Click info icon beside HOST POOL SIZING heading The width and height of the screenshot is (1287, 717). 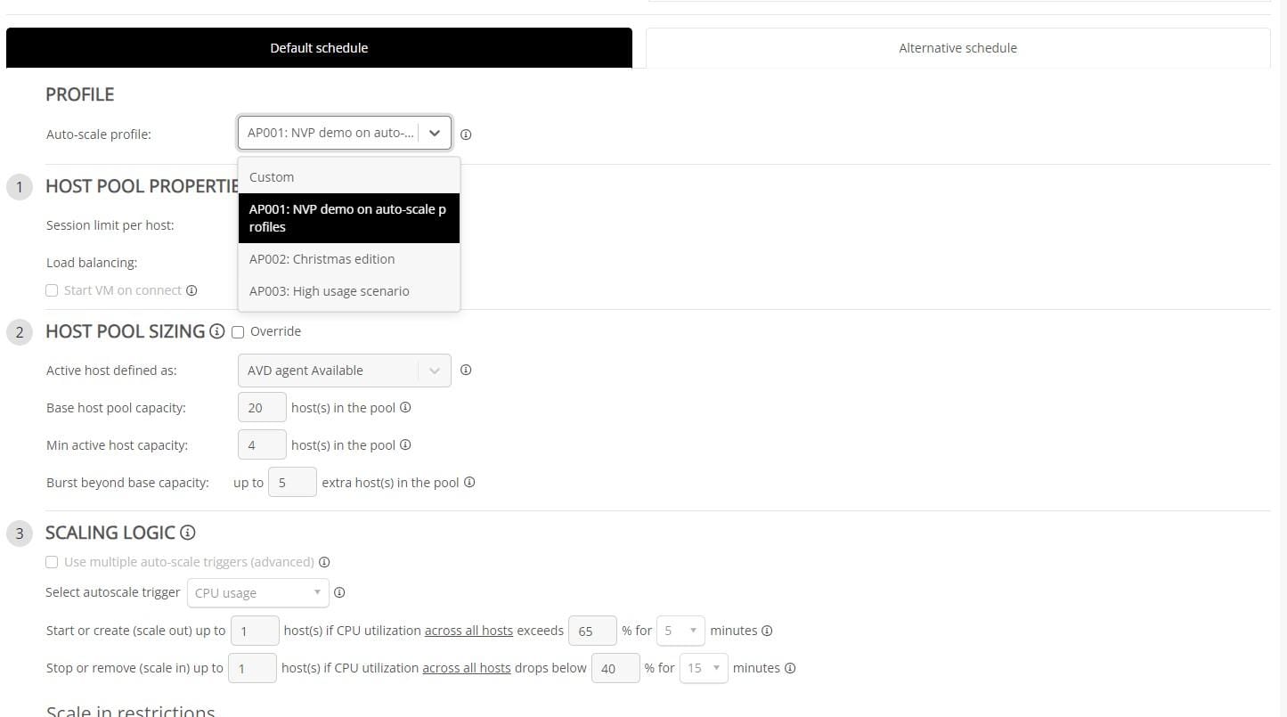tap(216, 331)
